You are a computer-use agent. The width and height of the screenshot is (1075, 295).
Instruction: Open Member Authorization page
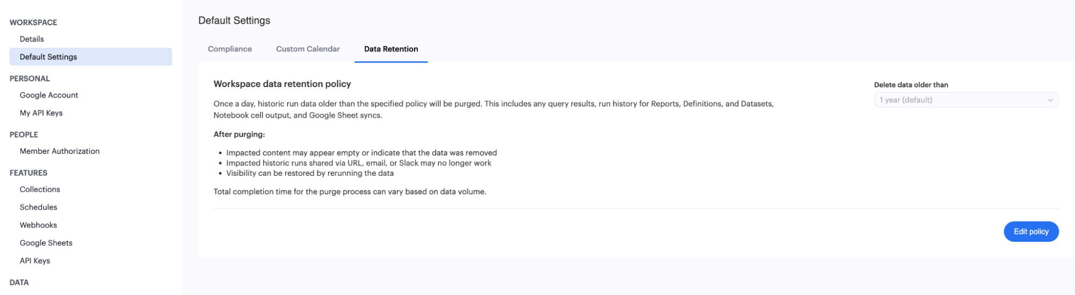point(60,151)
